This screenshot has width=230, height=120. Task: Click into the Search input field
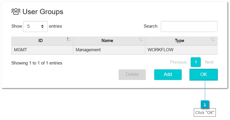pyautogui.click(x=189, y=26)
